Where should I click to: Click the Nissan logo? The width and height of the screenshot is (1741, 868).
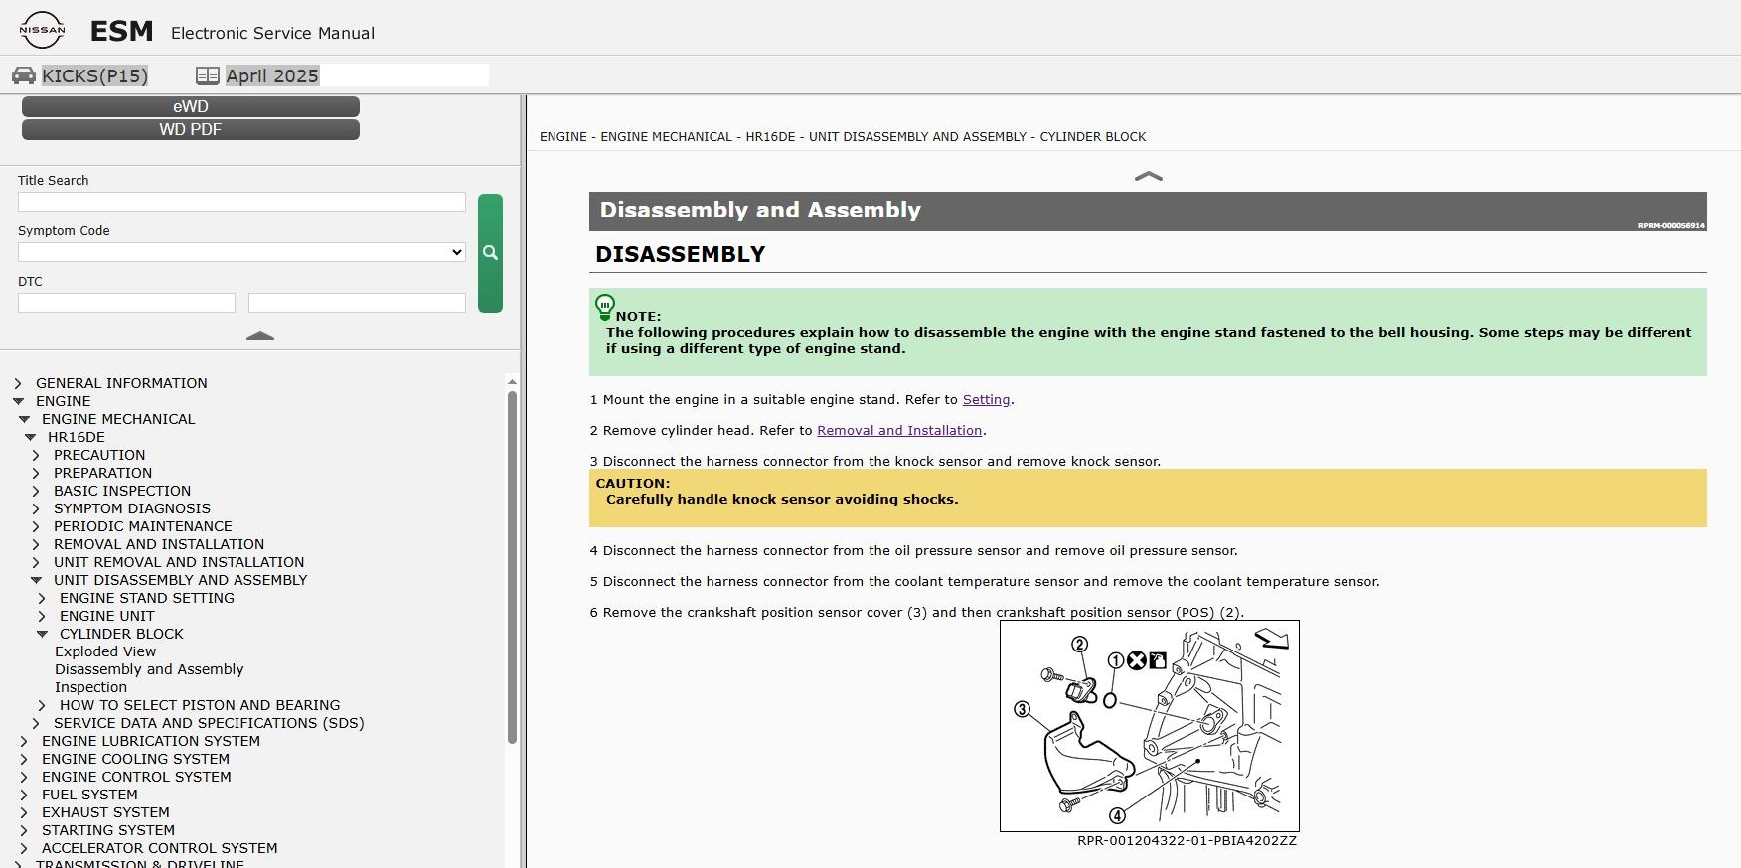pos(42,30)
